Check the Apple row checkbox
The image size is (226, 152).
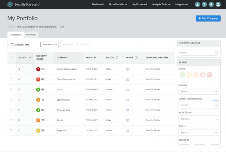click(11, 120)
